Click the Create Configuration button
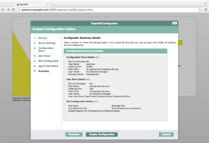 coord(102,134)
